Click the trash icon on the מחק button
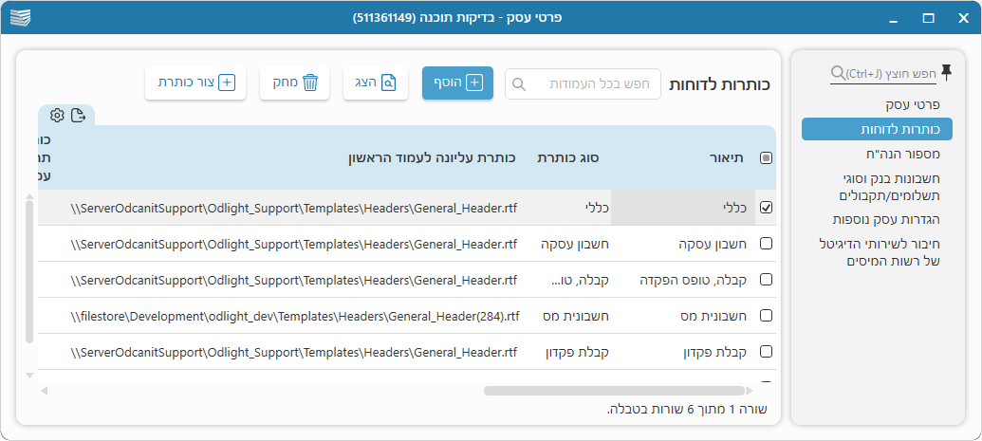982x441 pixels. (x=310, y=83)
